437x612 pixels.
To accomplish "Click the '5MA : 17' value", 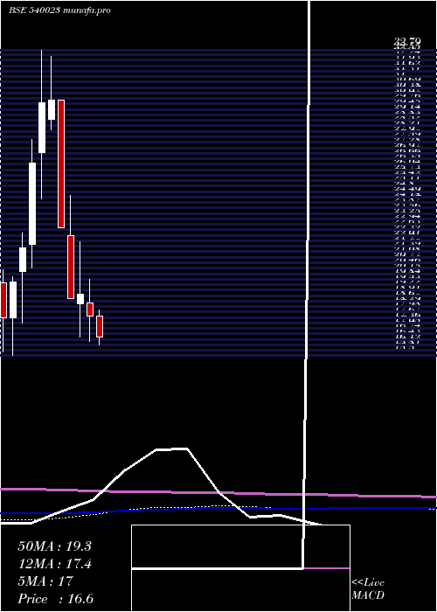I will coord(45,581).
